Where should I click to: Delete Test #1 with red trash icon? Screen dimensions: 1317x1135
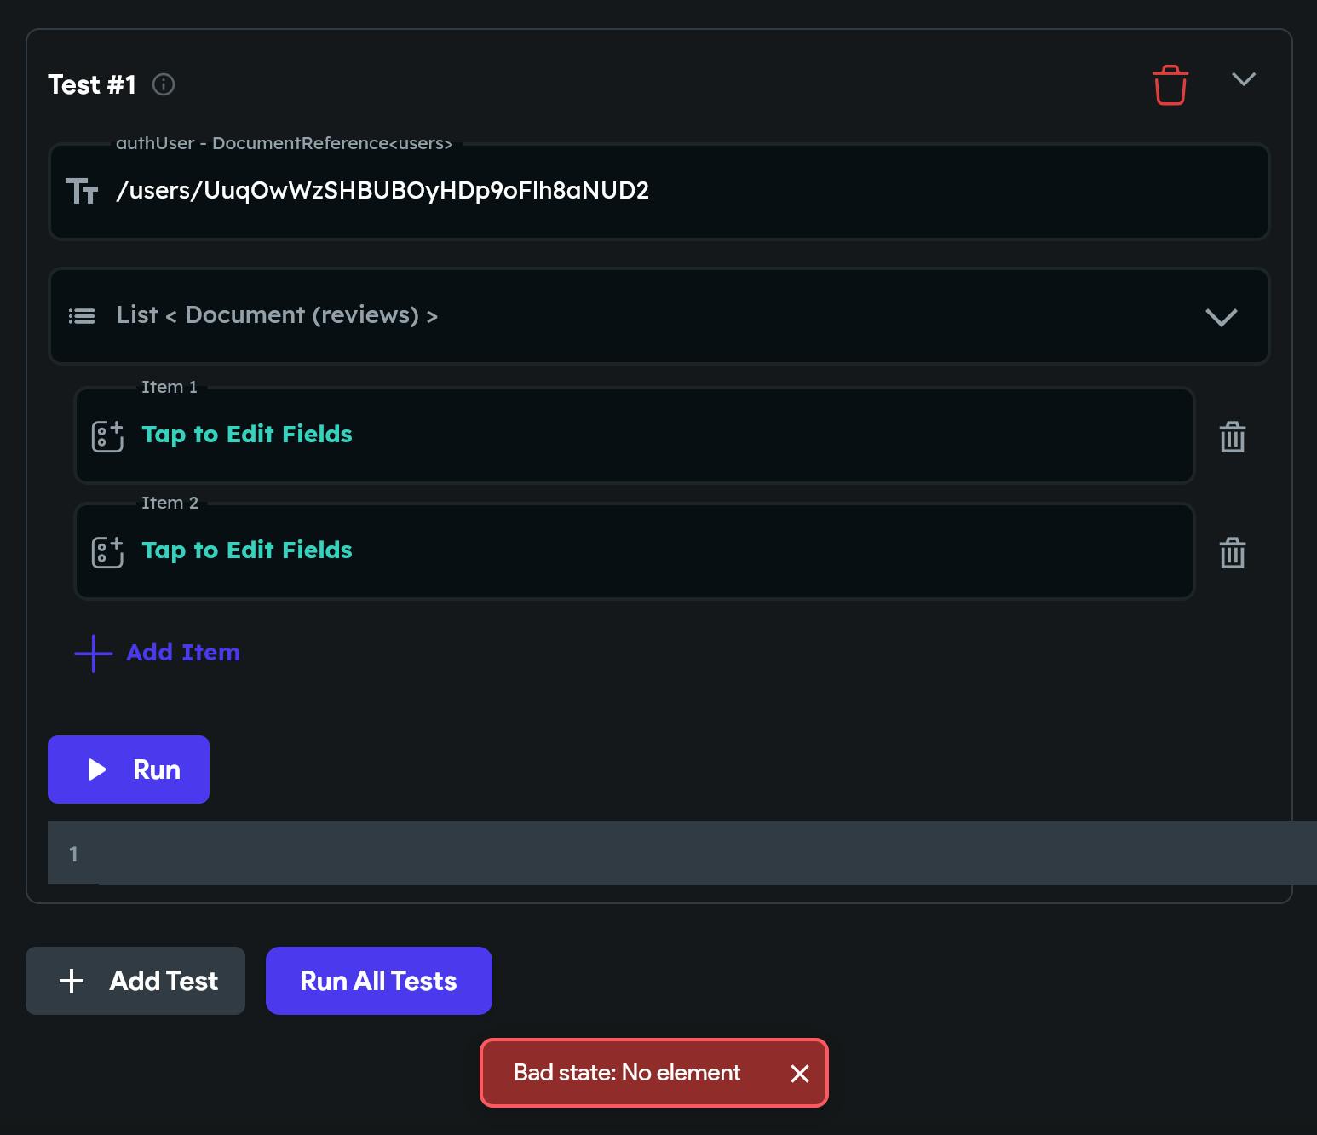(x=1170, y=85)
